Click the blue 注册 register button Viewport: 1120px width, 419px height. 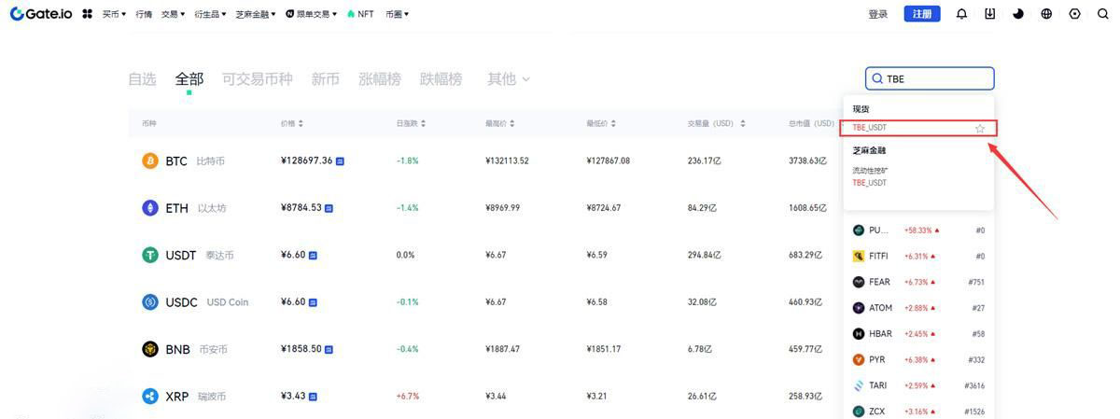pyautogui.click(x=922, y=14)
